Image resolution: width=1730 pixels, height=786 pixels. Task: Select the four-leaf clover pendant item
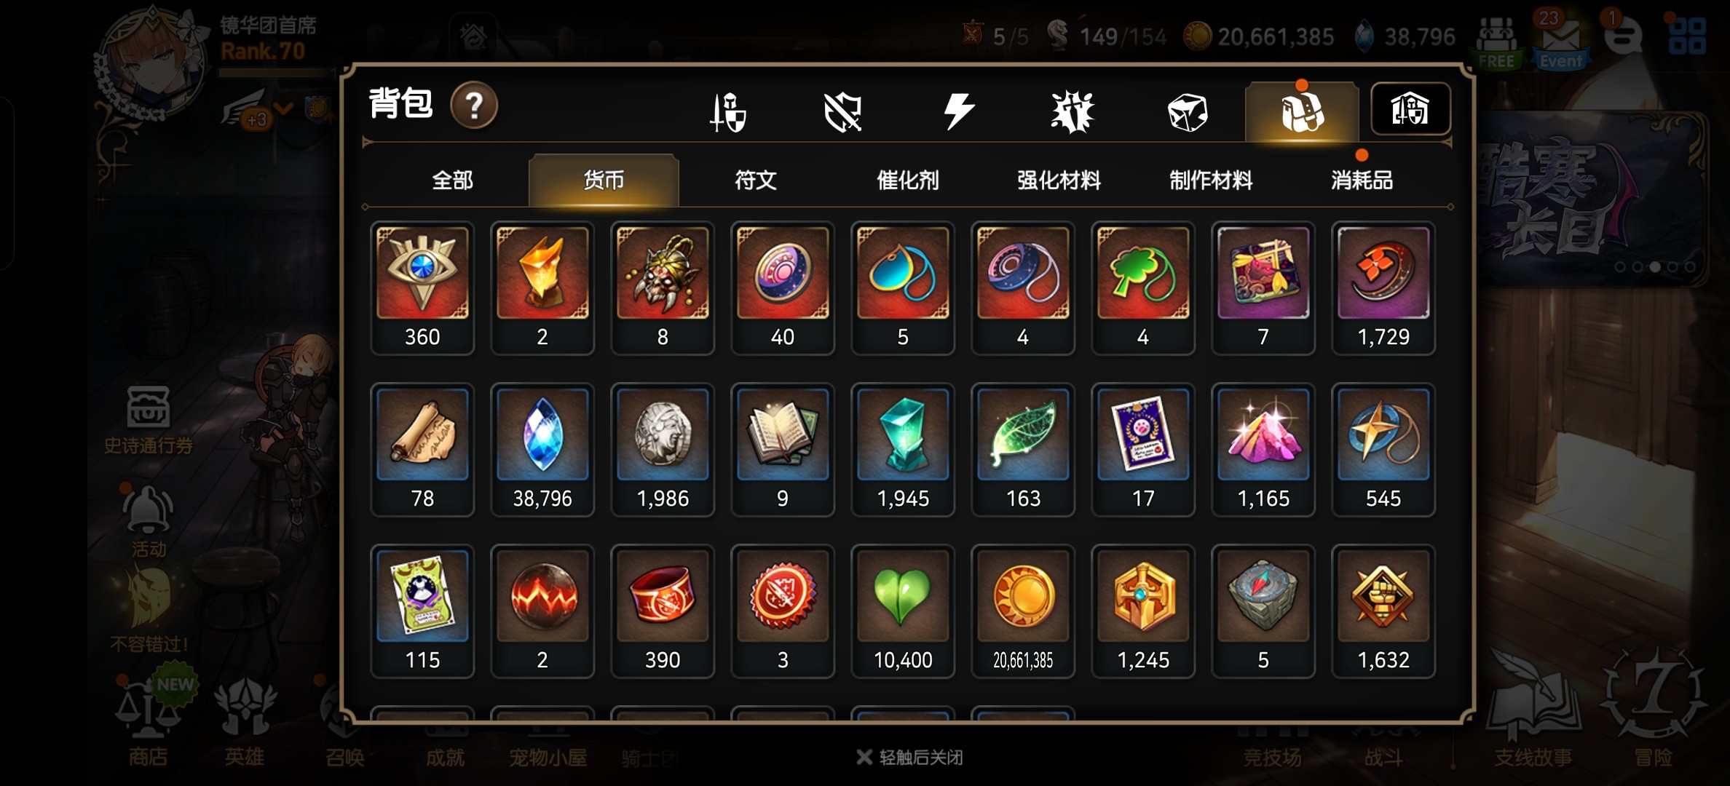pyautogui.click(x=1143, y=288)
